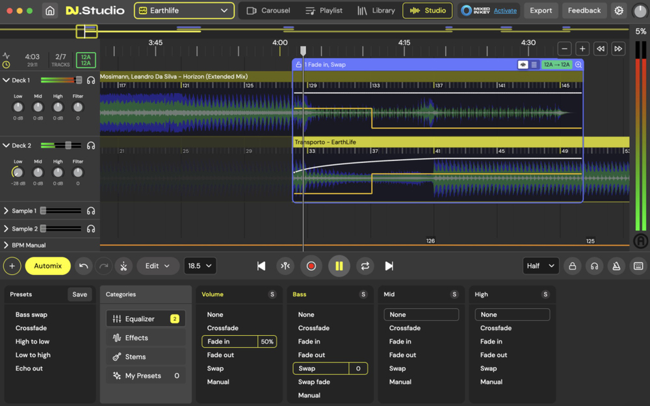Open the Library tab
The width and height of the screenshot is (650, 406).
376,10
